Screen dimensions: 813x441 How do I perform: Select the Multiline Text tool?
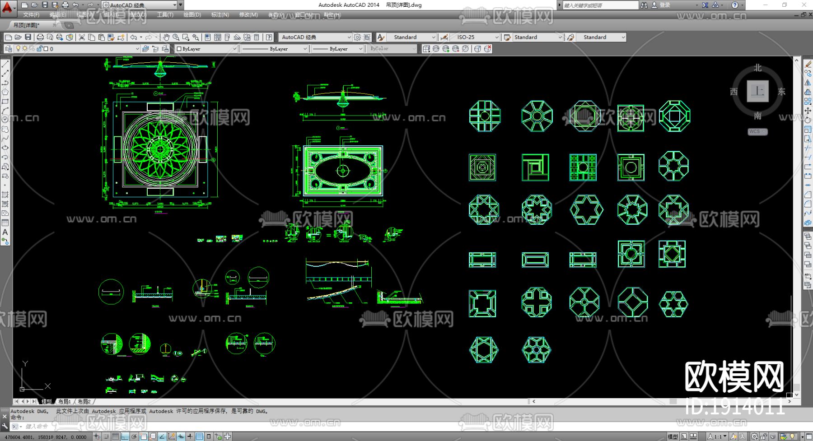click(5, 232)
